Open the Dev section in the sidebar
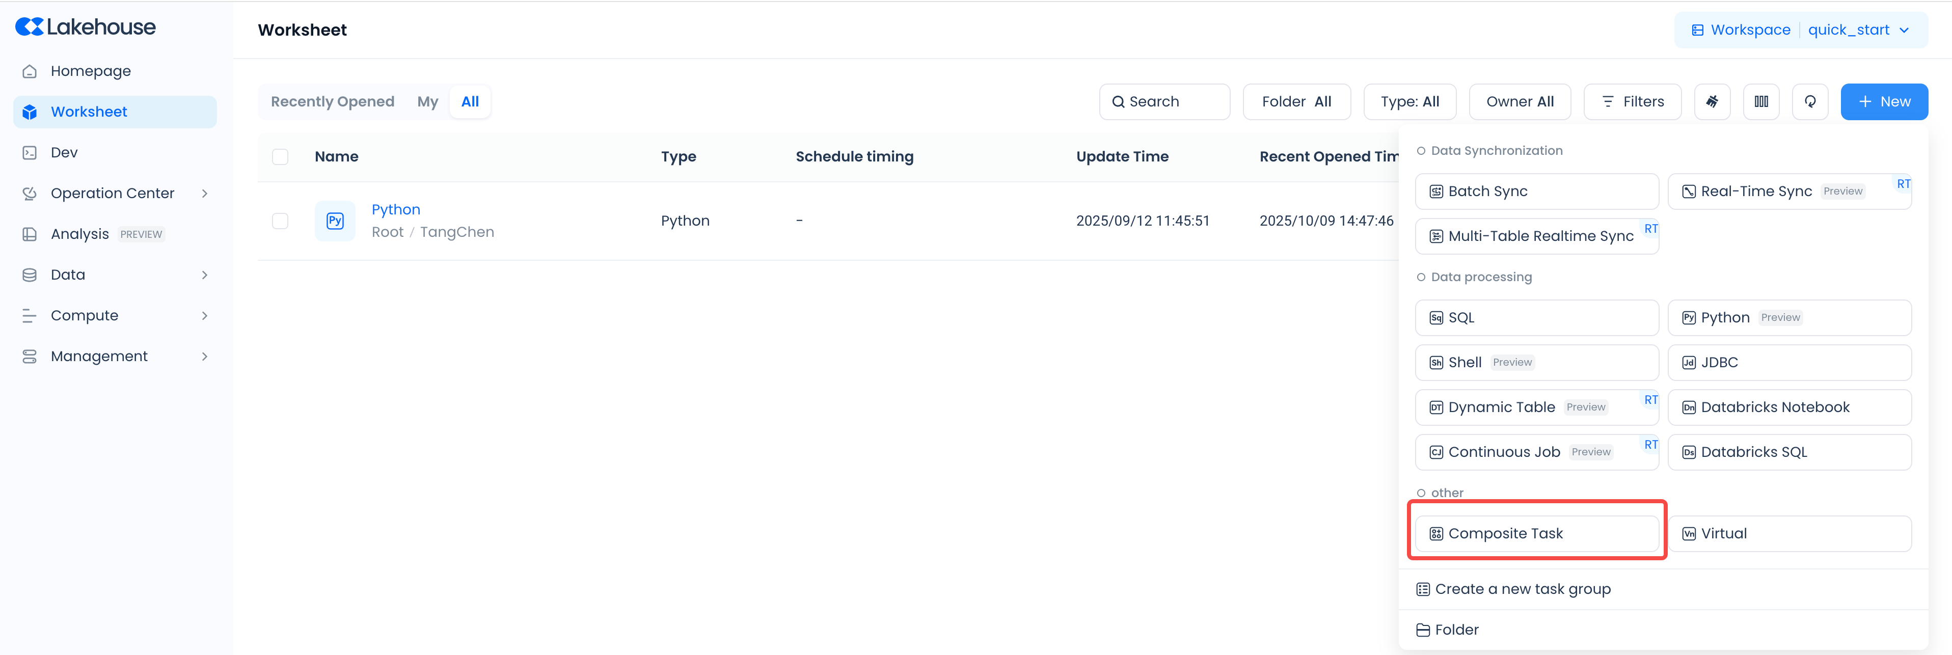 64,152
